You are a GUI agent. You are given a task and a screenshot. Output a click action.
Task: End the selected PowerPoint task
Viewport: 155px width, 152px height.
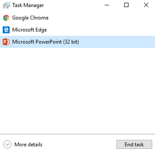pyautogui.click(x=134, y=144)
